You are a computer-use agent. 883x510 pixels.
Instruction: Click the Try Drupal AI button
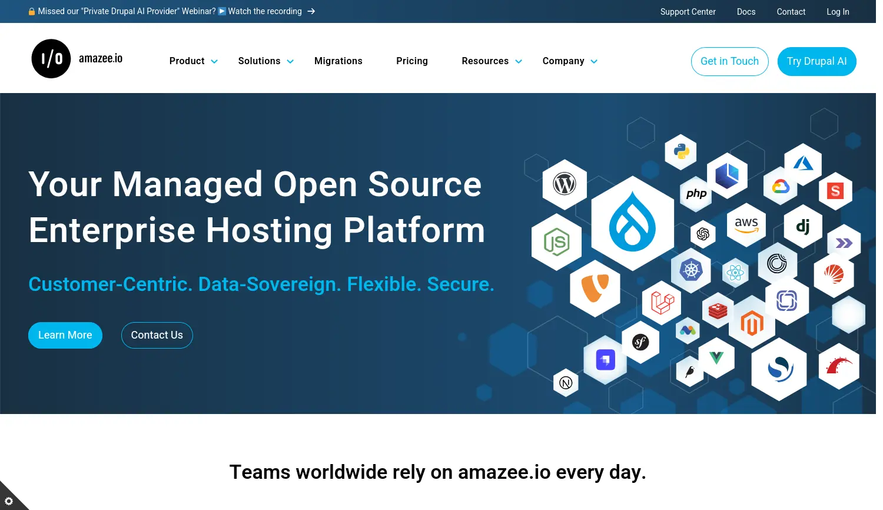pos(817,61)
